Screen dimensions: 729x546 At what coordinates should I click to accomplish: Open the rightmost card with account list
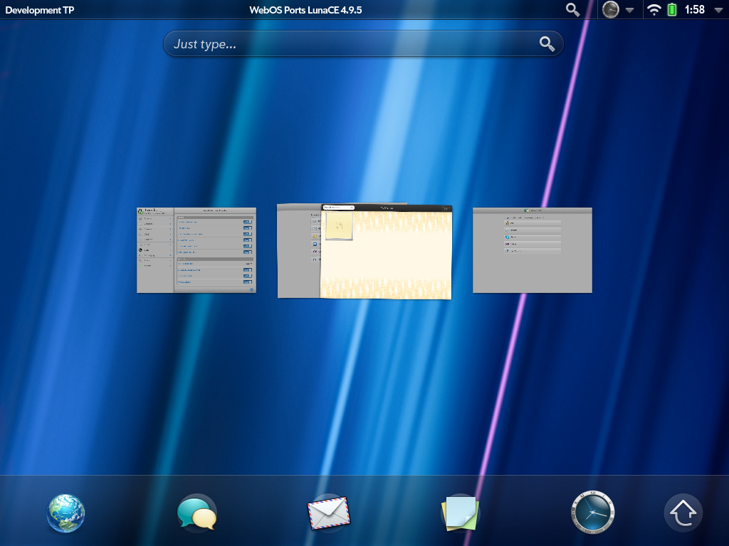tap(533, 250)
